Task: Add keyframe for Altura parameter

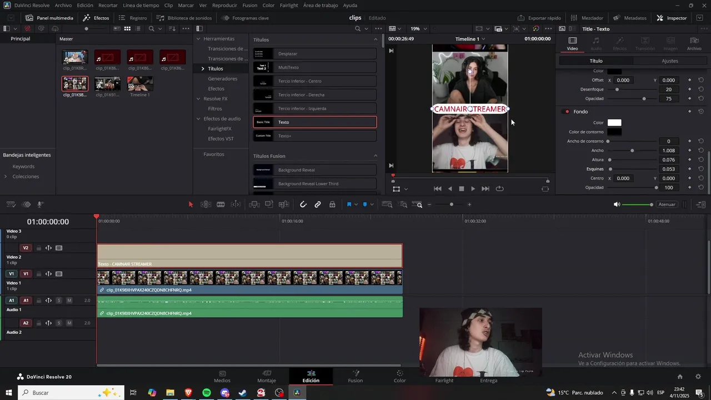Action: click(x=690, y=160)
